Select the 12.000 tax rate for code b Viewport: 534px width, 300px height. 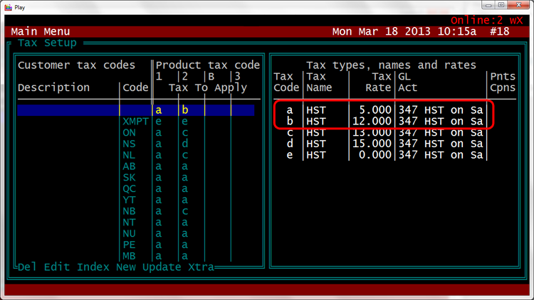tap(370, 122)
